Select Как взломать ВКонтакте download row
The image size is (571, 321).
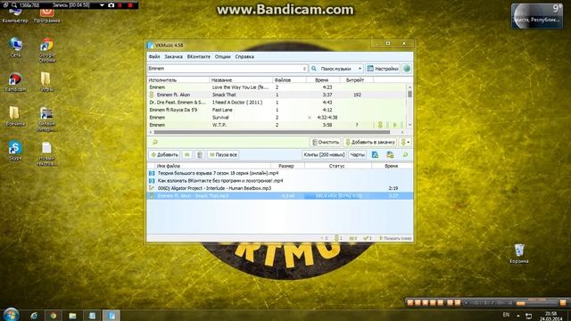tap(280, 180)
